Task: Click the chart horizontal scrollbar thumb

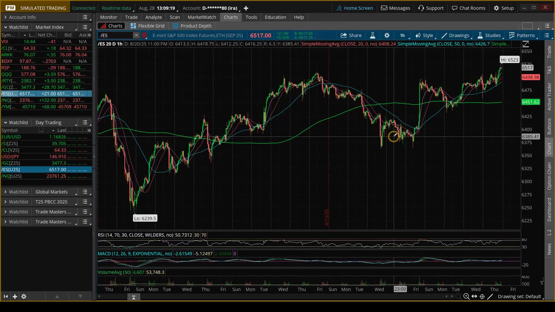Action: 134,297
